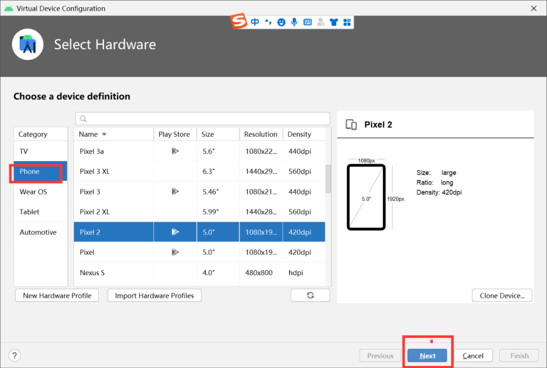
Task: Click the Finish button
Action: [x=520, y=355]
